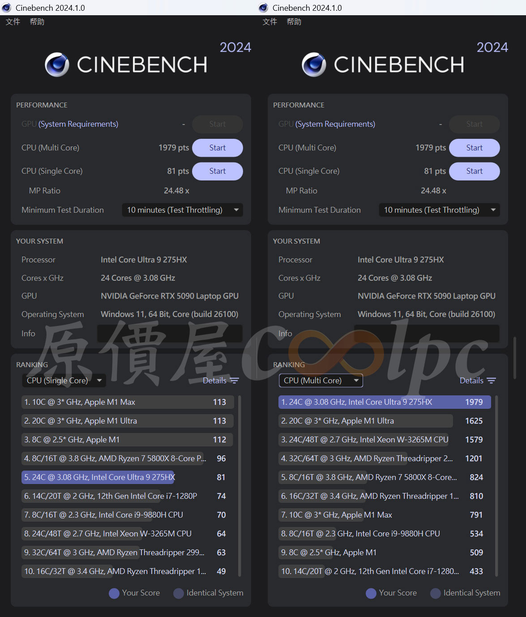Expand Minimum Test Duration dropdown in left window
The height and width of the screenshot is (617, 526).
pos(183,210)
